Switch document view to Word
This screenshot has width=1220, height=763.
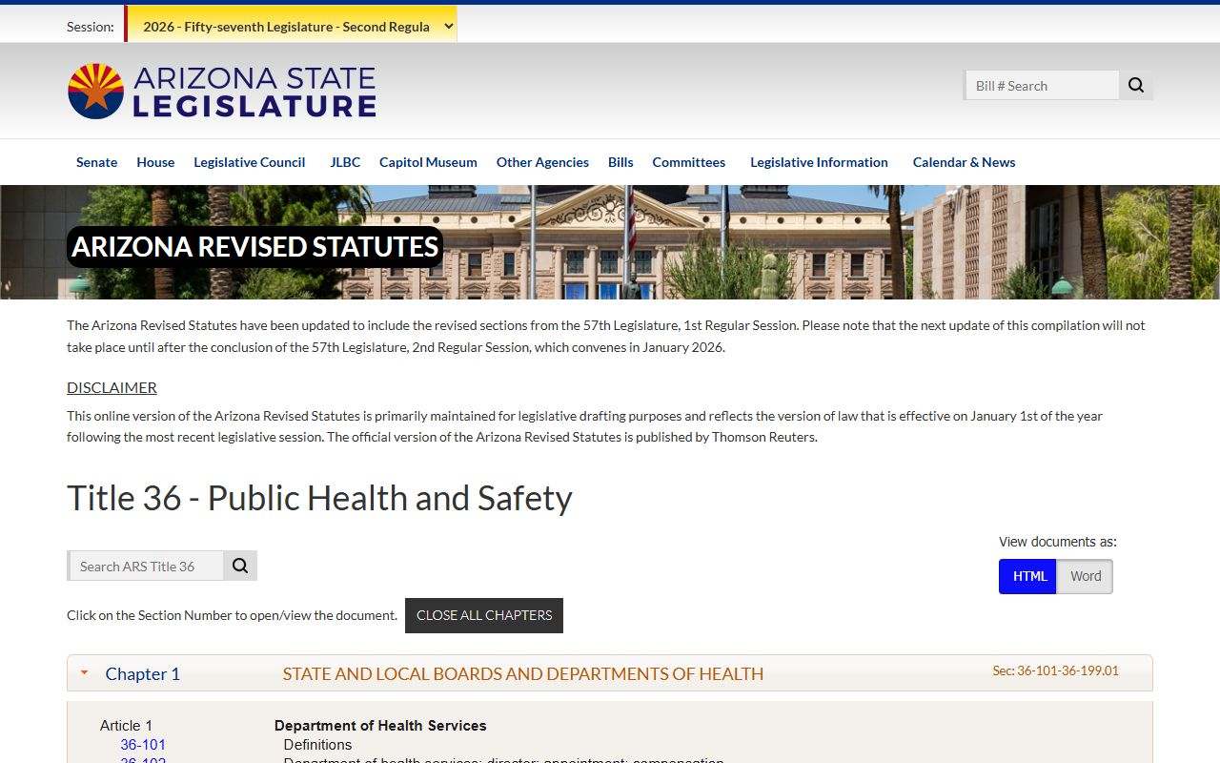tap(1085, 576)
